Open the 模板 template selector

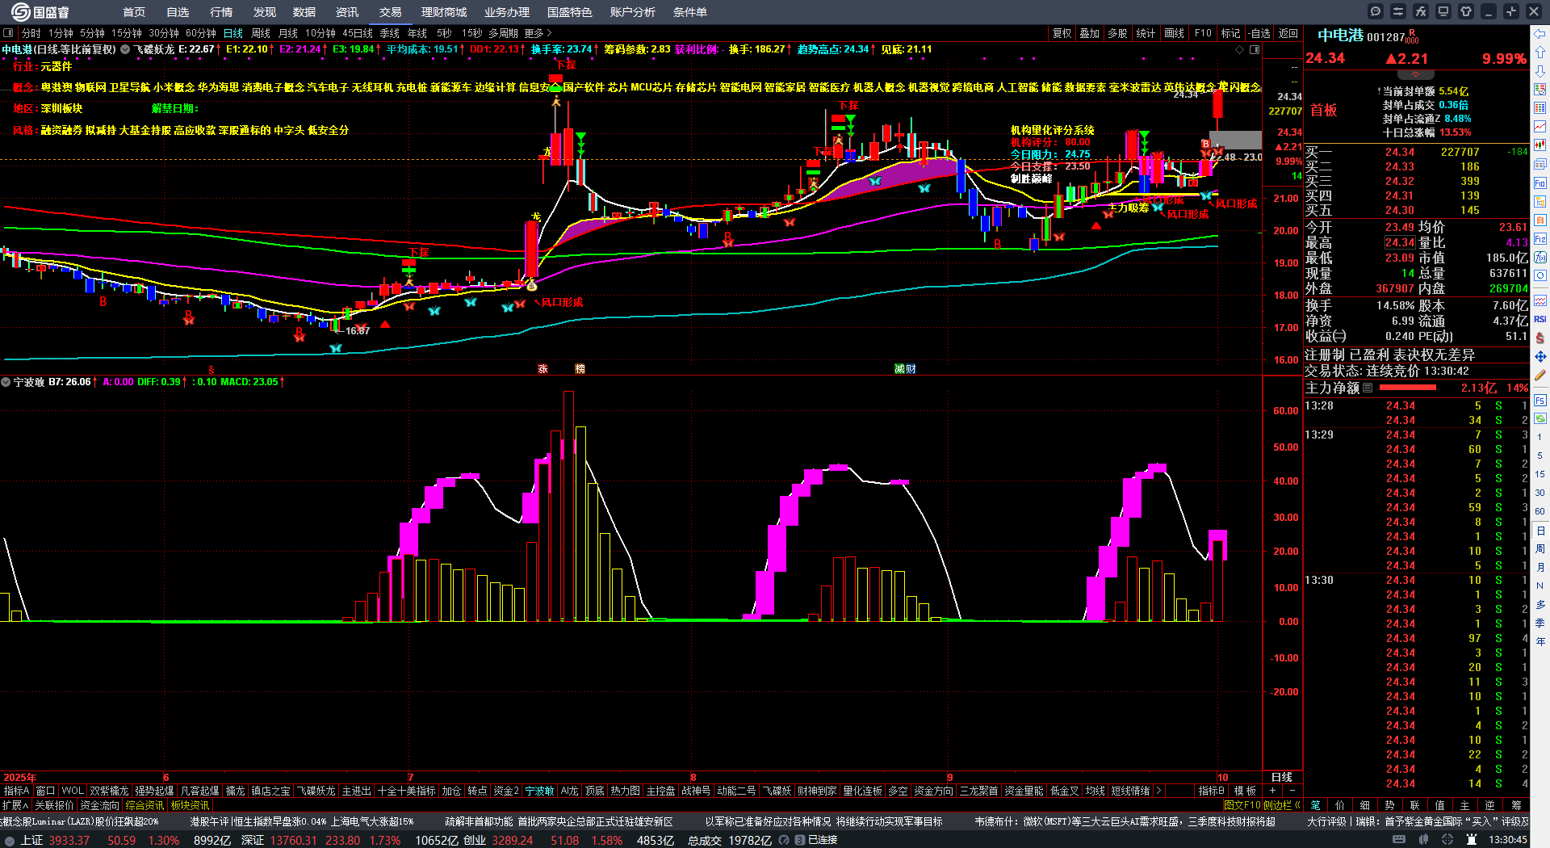tap(1245, 791)
